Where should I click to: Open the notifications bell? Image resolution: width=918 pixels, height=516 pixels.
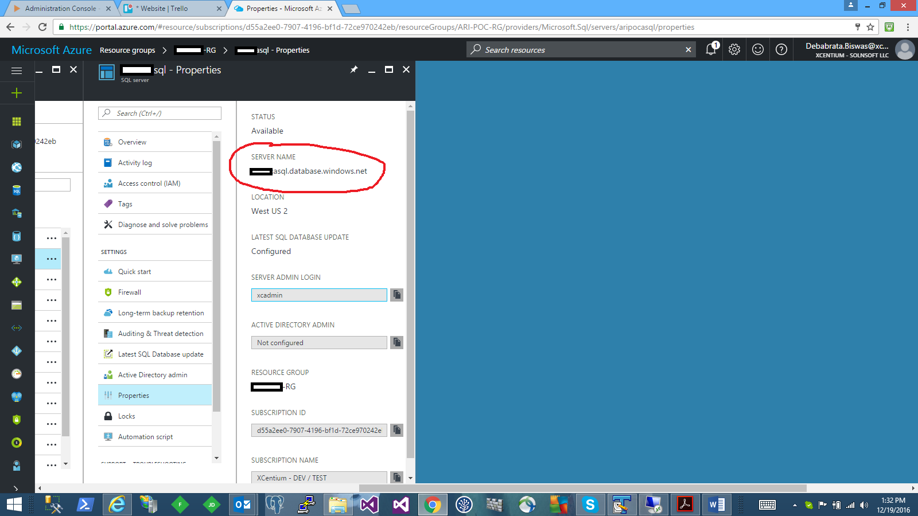[711, 49]
